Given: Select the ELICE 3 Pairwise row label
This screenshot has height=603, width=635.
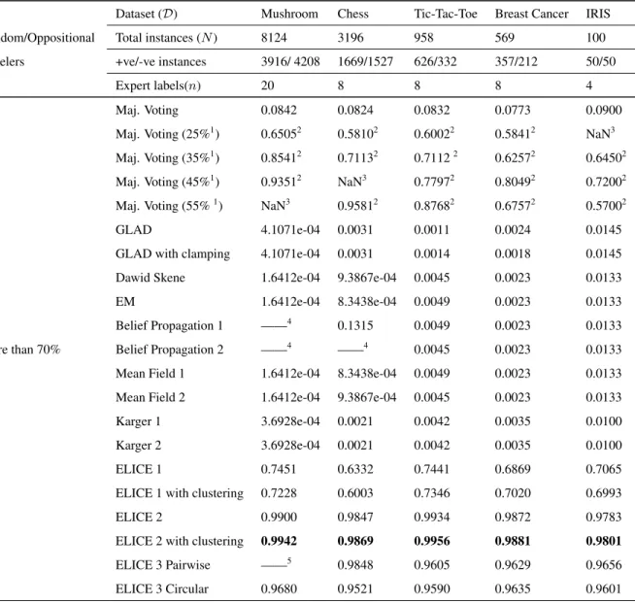Looking at the screenshot, I should pyautogui.click(x=163, y=565).
